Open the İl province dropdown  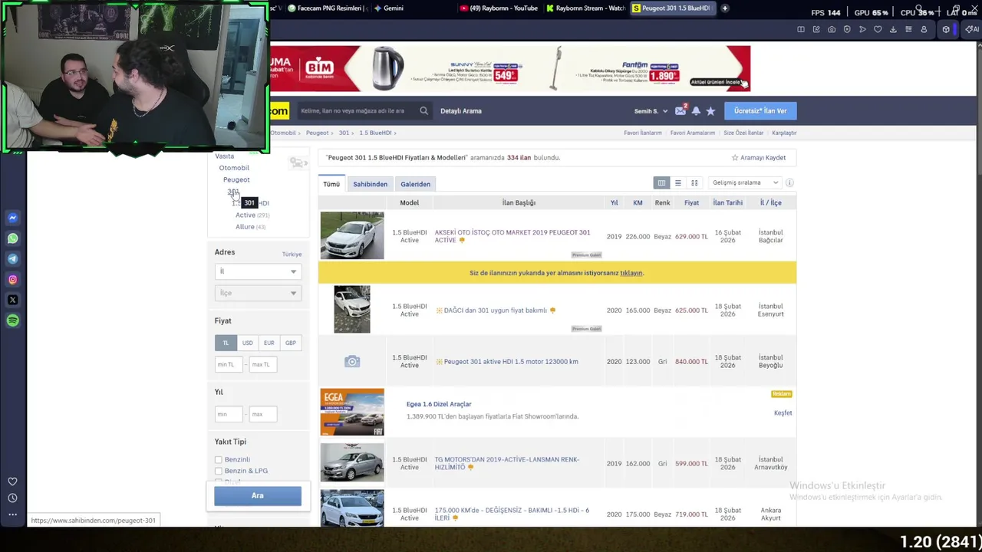click(257, 271)
